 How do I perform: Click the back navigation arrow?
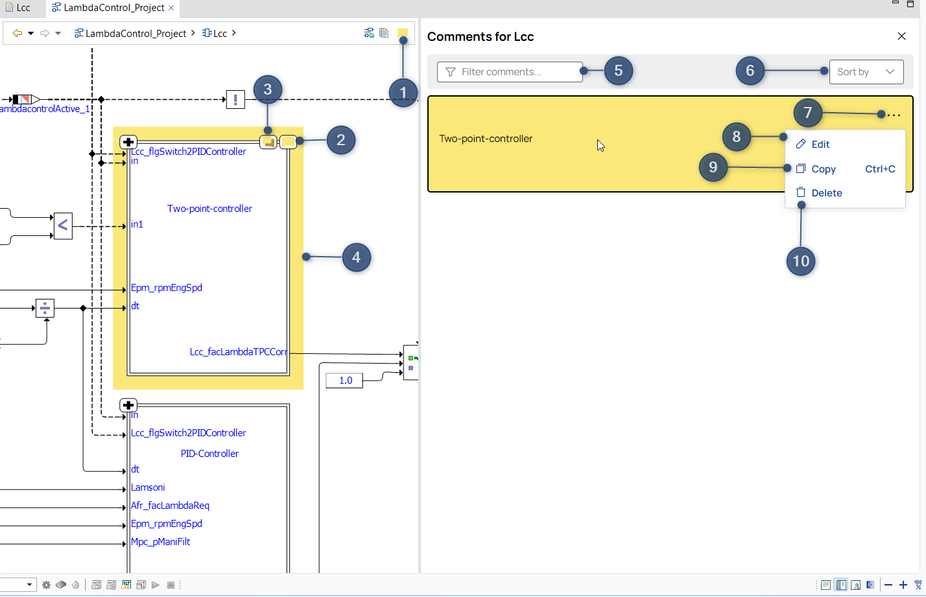(18, 33)
